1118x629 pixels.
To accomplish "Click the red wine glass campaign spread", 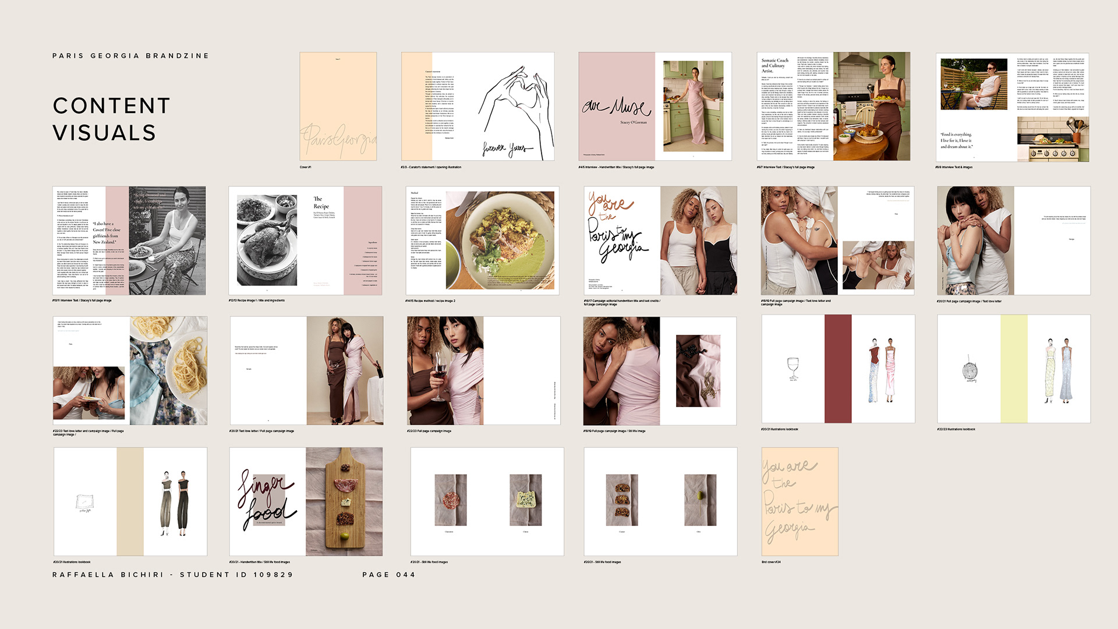I will (483, 370).
